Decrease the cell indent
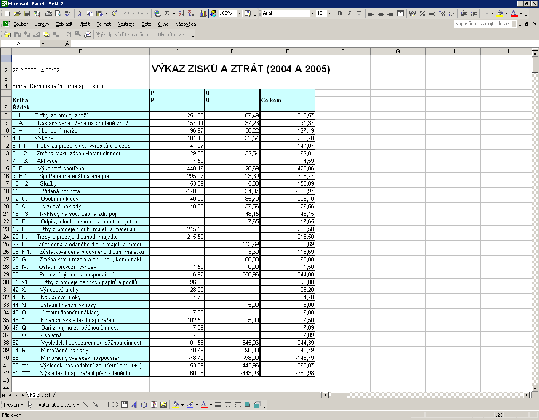 [x=463, y=13]
